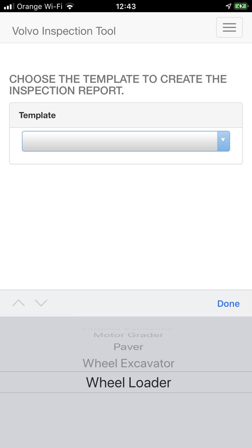This screenshot has height=448, width=252.
Task: Select Motor Grader in picker wheel
Action: click(x=129, y=335)
